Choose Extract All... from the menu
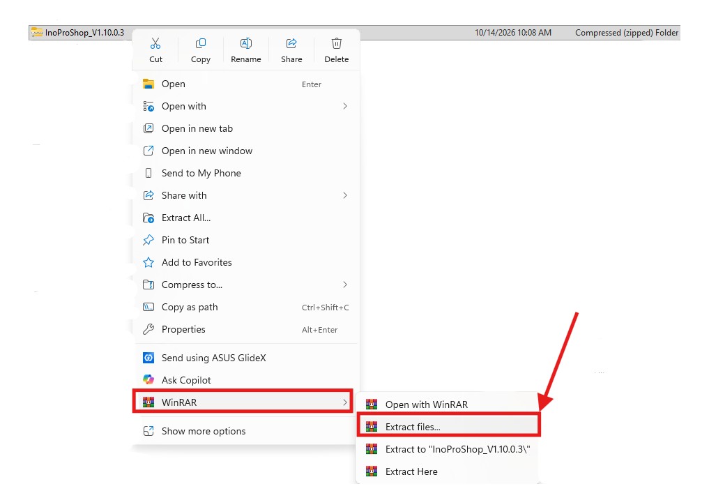 pyautogui.click(x=246, y=218)
